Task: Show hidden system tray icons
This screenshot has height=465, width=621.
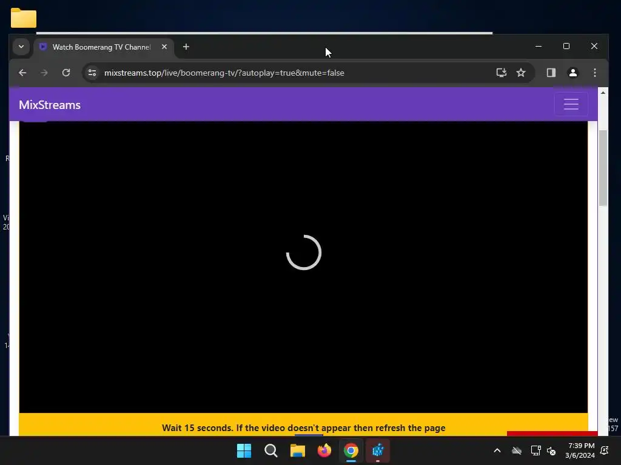Action: pyautogui.click(x=497, y=450)
